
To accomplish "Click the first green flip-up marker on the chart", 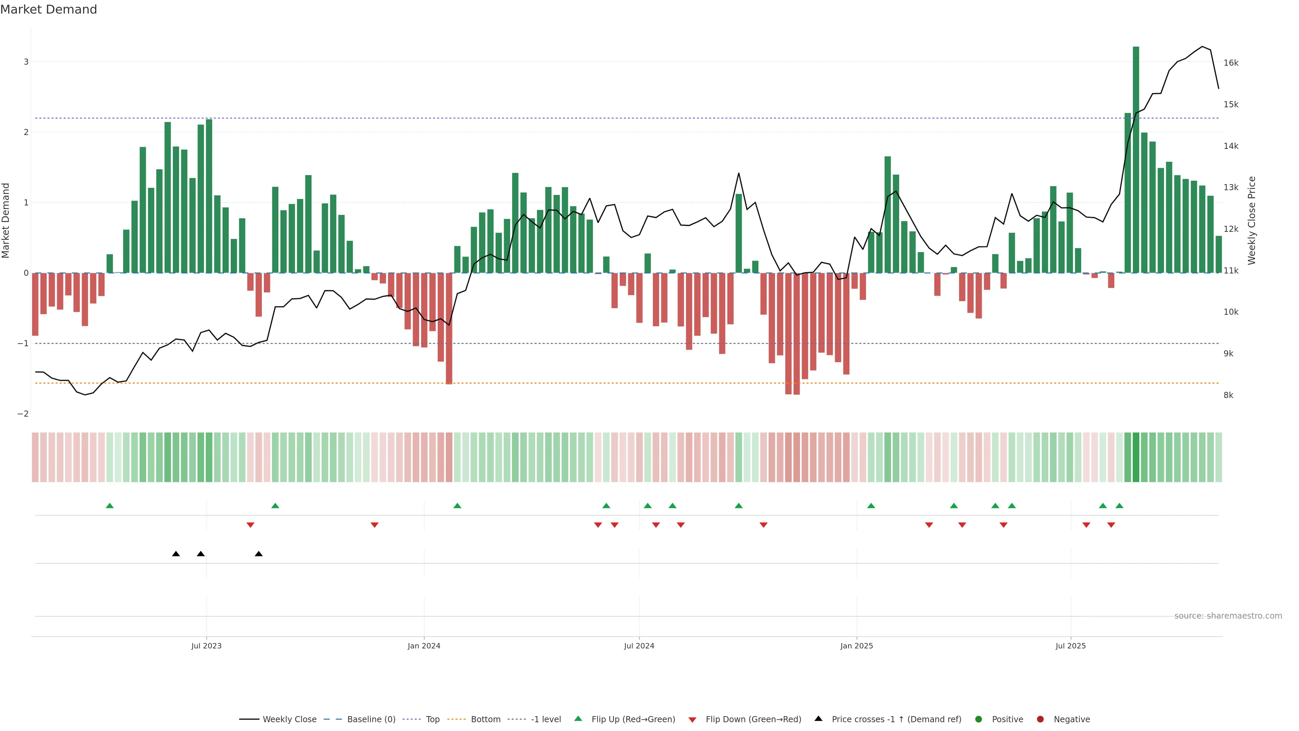I will tap(109, 506).
